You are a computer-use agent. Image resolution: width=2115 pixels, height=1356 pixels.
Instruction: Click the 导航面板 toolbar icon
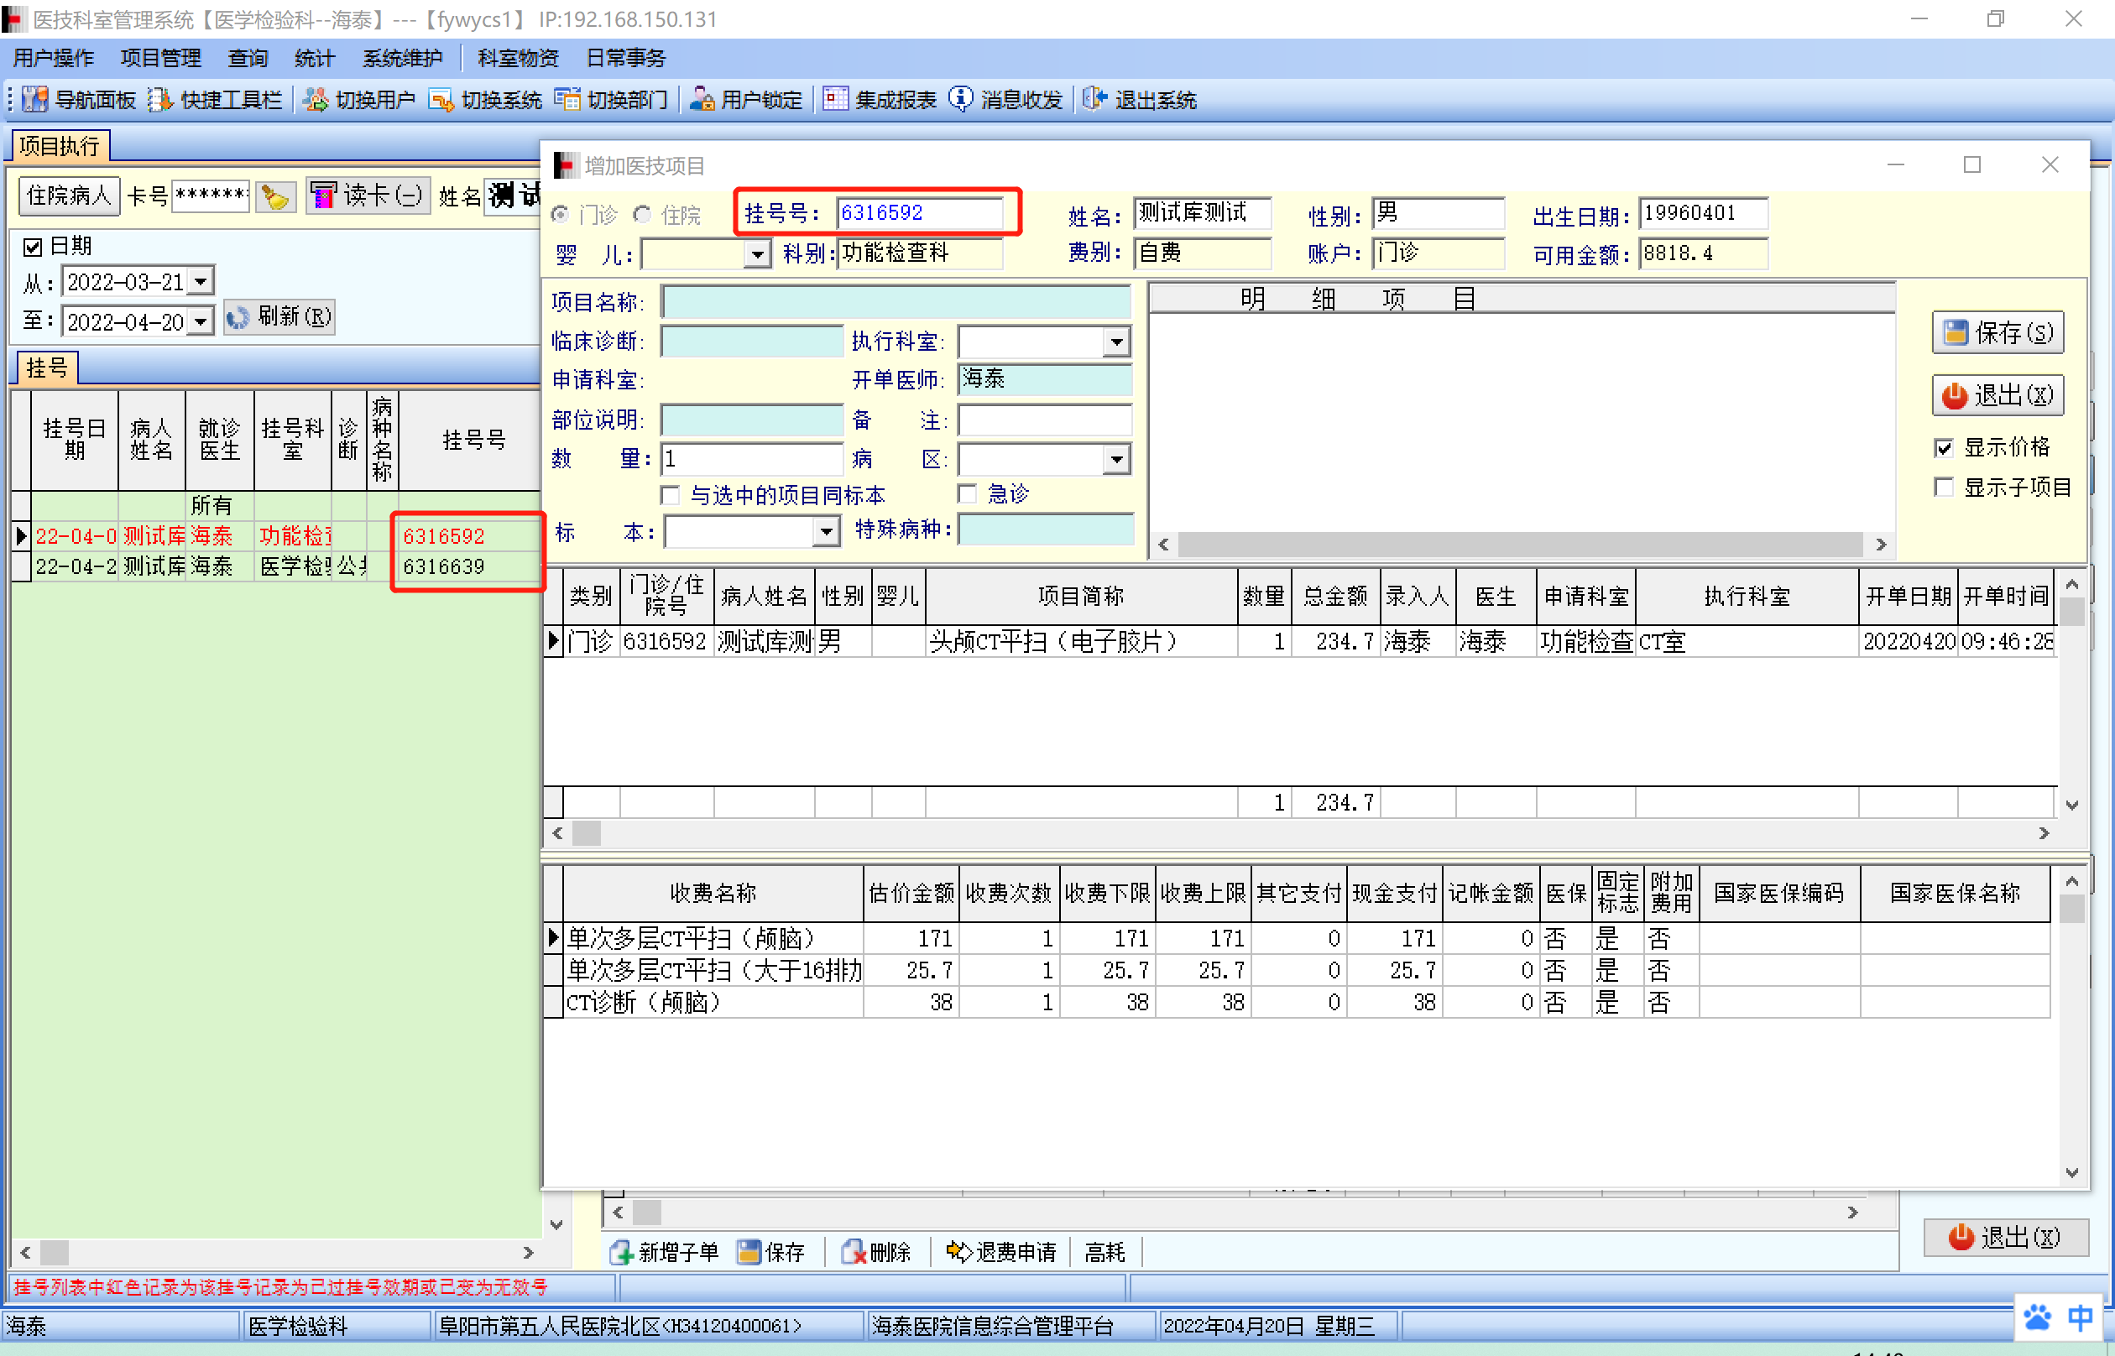35,100
